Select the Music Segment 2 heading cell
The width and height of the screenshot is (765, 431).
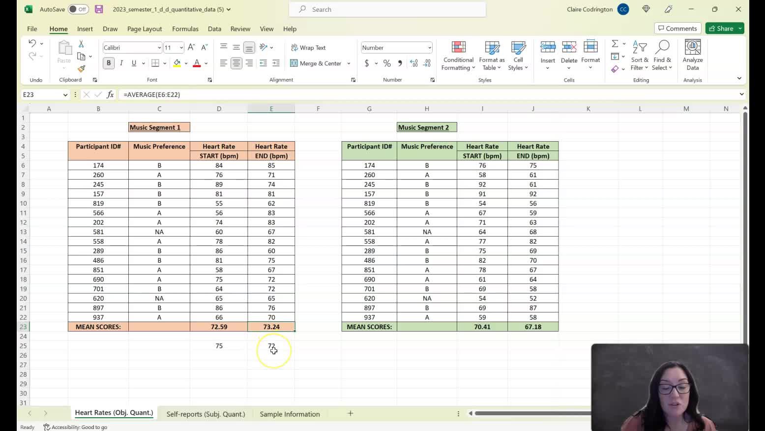tap(427, 127)
